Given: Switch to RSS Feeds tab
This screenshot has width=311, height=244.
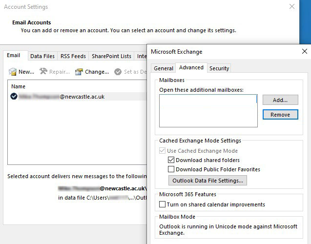Looking at the screenshot, I should coord(72,56).
